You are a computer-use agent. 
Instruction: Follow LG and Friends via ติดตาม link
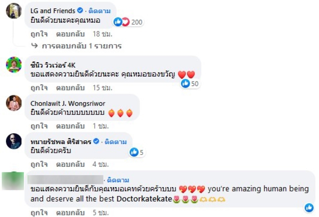[x=99, y=11]
